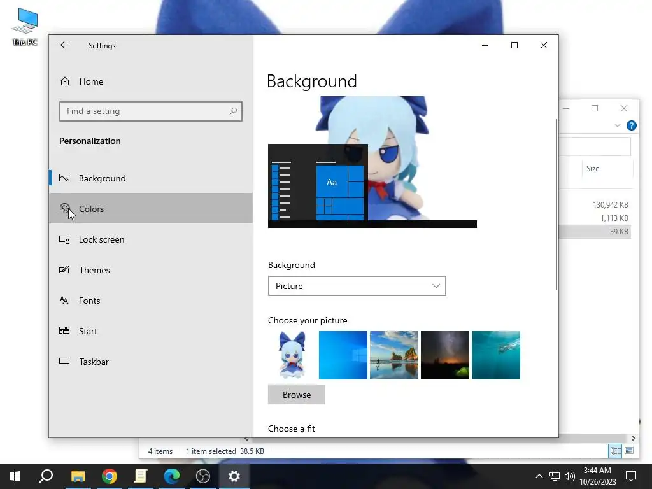Open the Themes settings page
652x489 pixels.
150,270
